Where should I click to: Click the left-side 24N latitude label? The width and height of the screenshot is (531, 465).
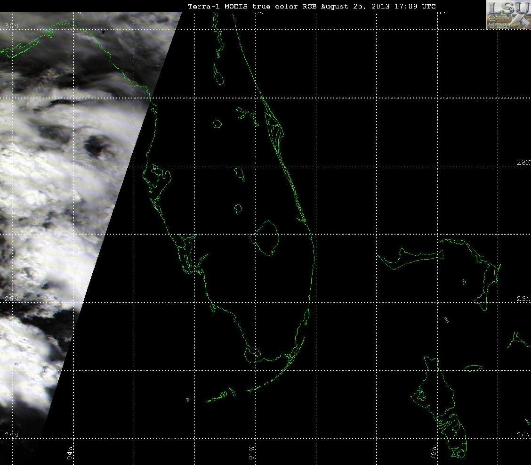click(11, 435)
